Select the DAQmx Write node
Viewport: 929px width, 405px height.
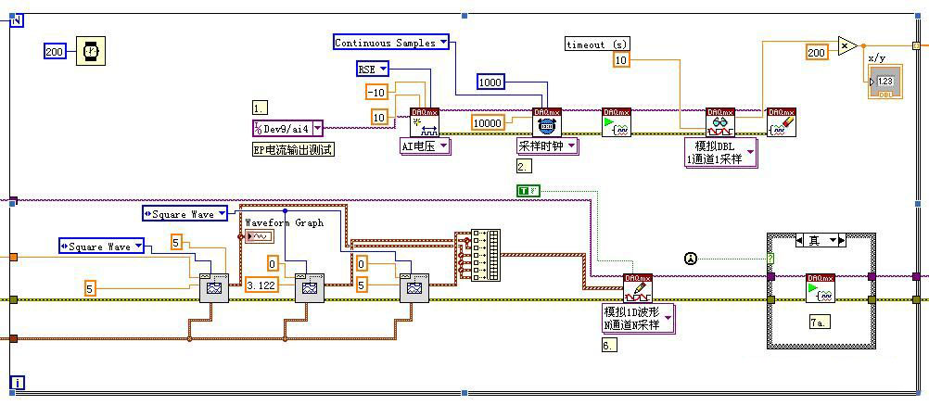[x=638, y=287]
